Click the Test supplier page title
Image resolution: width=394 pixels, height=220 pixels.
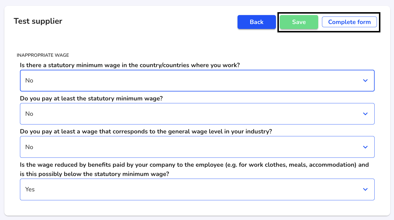click(38, 21)
